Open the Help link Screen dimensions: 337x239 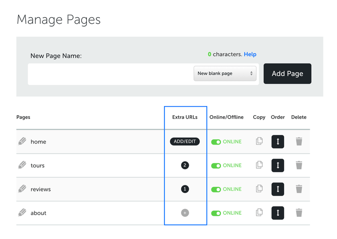pyautogui.click(x=250, y=55)
